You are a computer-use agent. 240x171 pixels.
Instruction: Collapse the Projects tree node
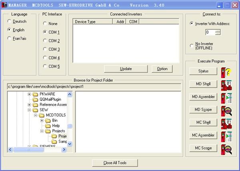pyautogui.click(x=42, y=131)
